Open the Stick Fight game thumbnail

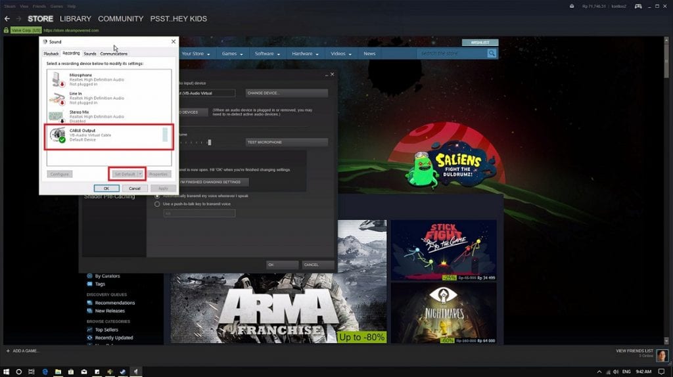pos(444,250)
